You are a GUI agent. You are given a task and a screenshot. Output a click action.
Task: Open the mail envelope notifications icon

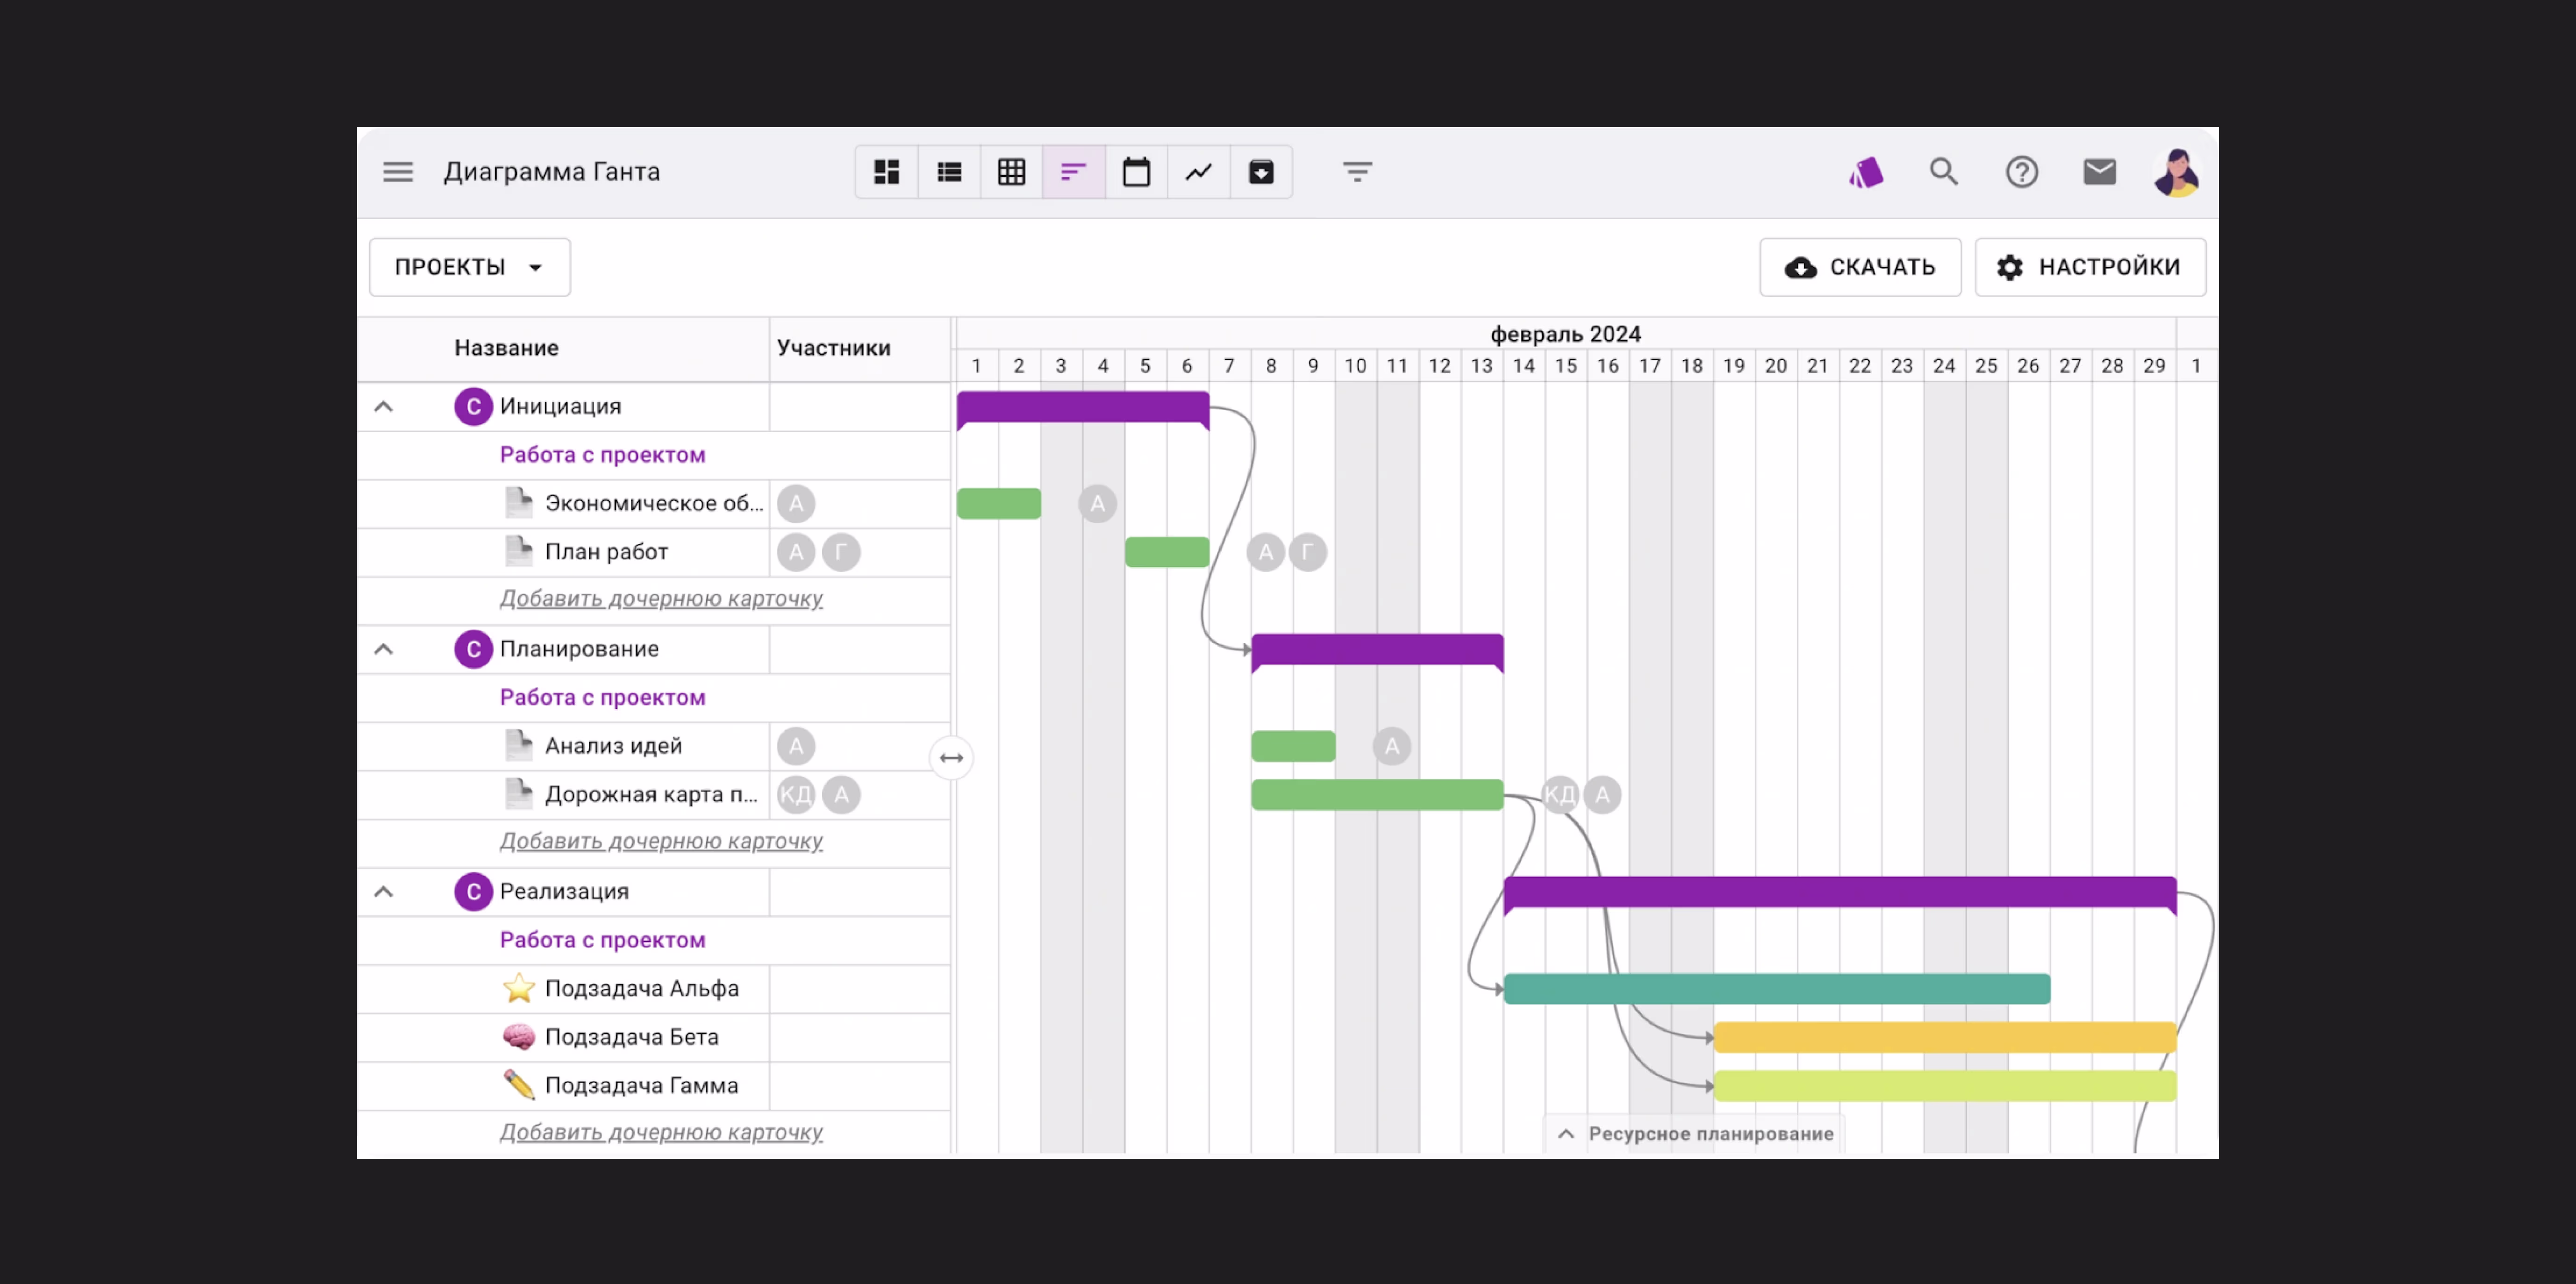[x=2099, y=172]
